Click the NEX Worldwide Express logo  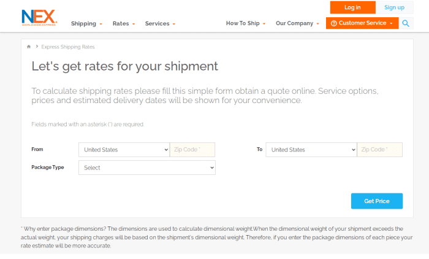(39, 18)
